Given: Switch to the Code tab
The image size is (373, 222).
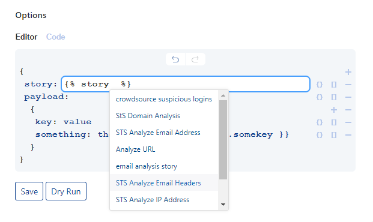Looking at the screenshot, I should click(55, 37).
